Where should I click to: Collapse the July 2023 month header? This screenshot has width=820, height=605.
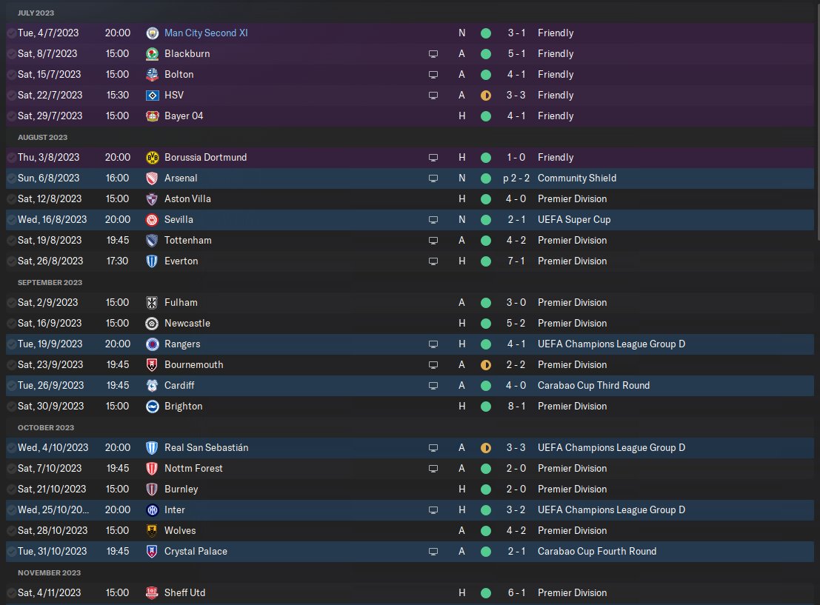point(36,13)
